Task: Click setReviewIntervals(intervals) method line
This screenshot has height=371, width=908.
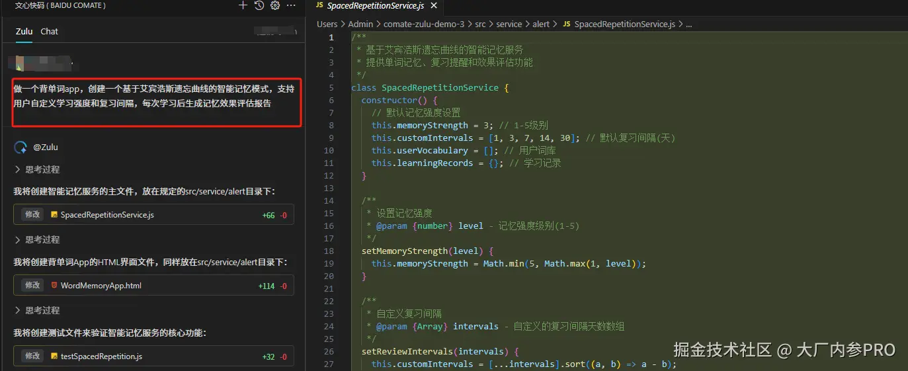Action: point(440,351)
